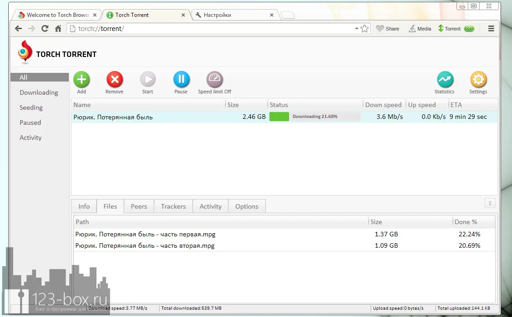The image size is (512, 317).
Task: Open a new browser tab
Action: [x=288, y=15]
